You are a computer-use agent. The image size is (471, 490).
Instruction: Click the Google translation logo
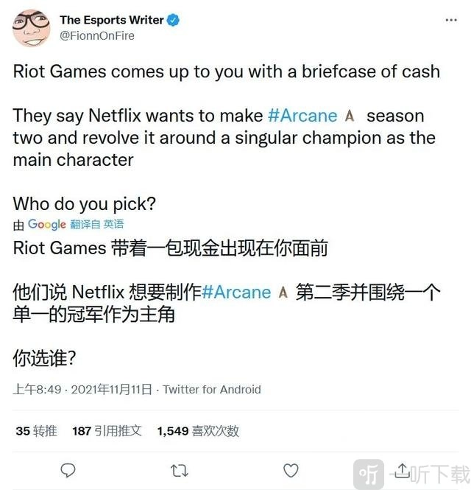coord(47,225)
